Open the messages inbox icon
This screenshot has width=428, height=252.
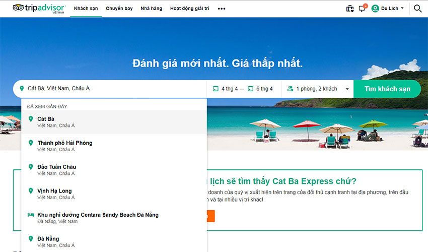362,9
